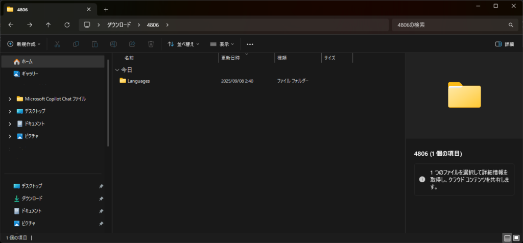Click the Share icon in toolbar
523x243 pixels.
point(132,44)
